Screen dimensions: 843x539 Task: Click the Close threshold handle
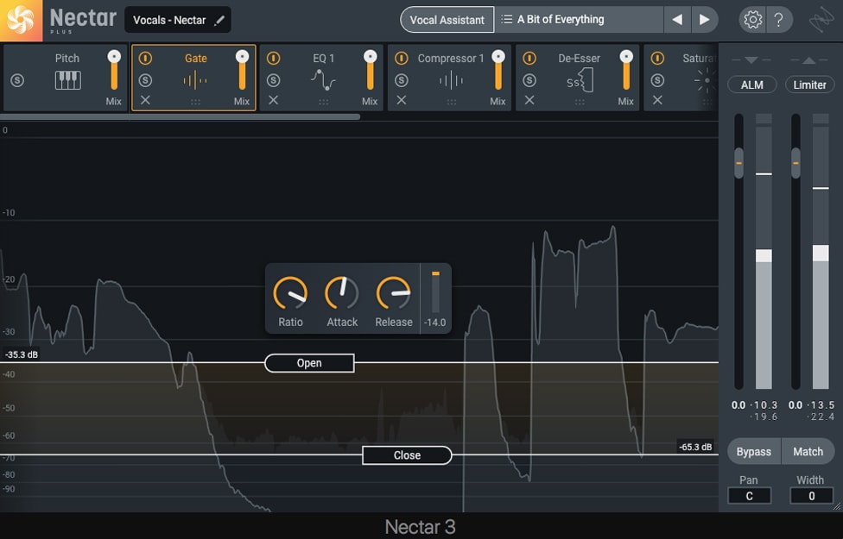[407, 455]
